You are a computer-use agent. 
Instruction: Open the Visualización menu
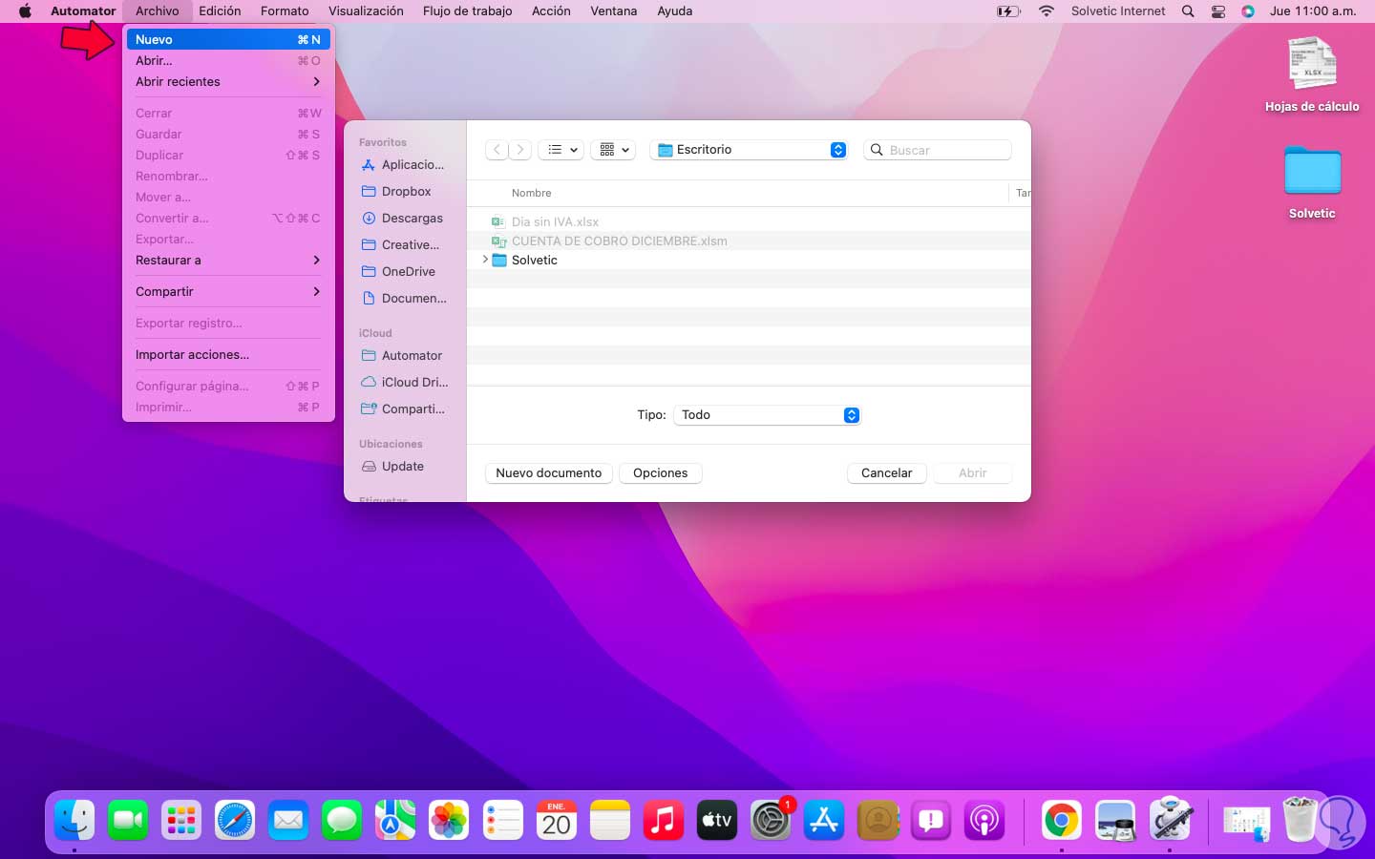click(366, 11)
